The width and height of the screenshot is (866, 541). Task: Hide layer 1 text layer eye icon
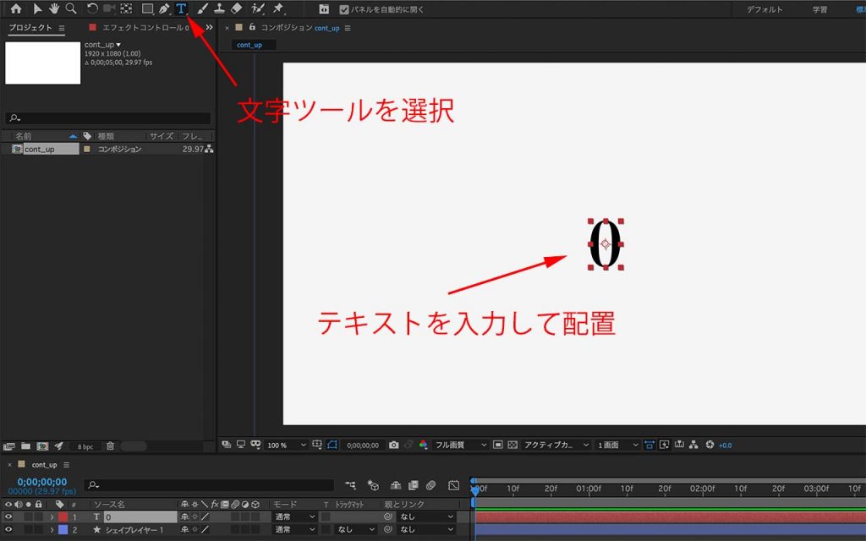point(8,516)
